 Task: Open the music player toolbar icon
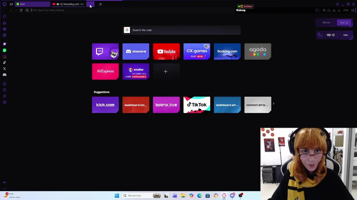coord(324,10)
